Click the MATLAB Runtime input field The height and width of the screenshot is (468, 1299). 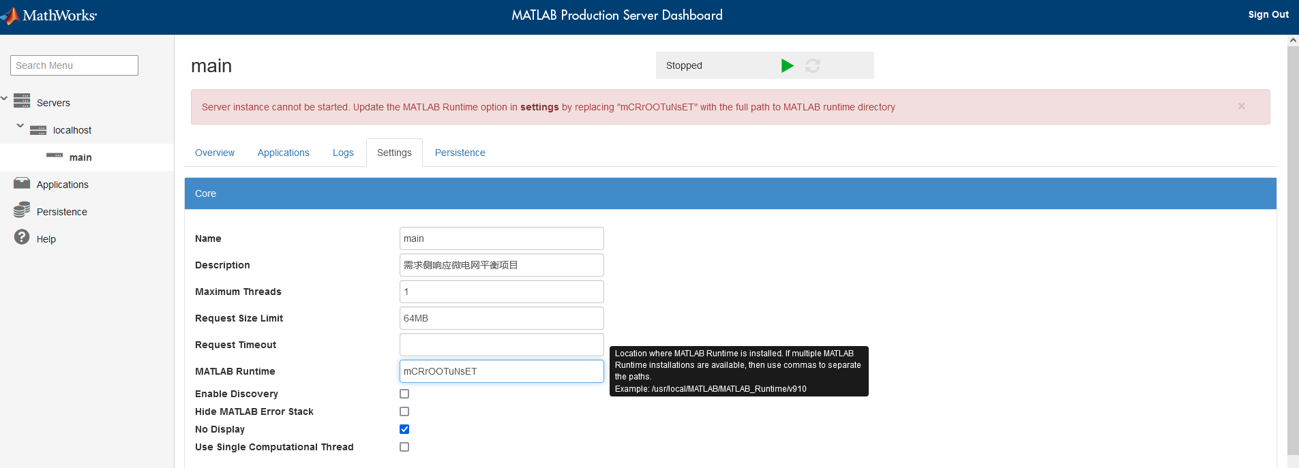click(502, 371)
